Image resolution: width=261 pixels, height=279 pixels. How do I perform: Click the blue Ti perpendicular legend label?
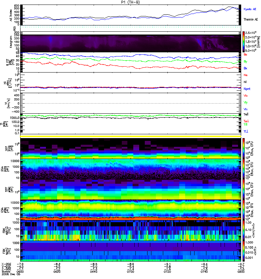(x=246, y=131)
